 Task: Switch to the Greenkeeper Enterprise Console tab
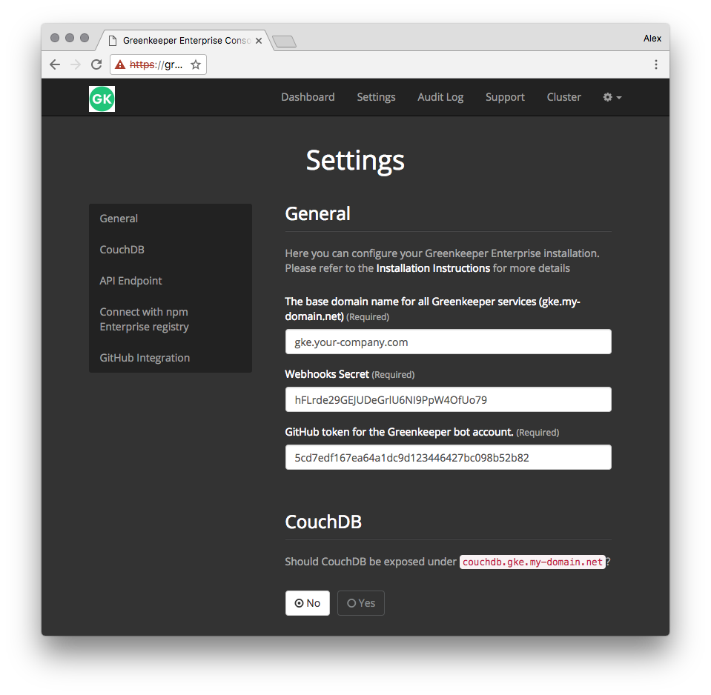tap(186, 41)
